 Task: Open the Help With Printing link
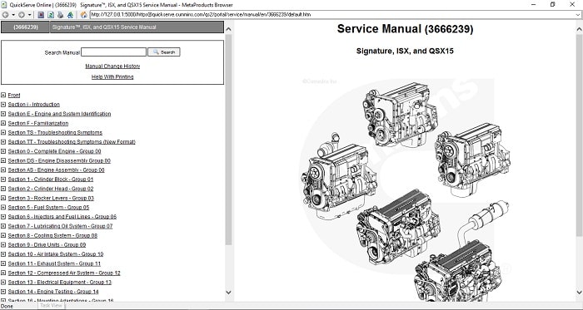coord(112,76)
